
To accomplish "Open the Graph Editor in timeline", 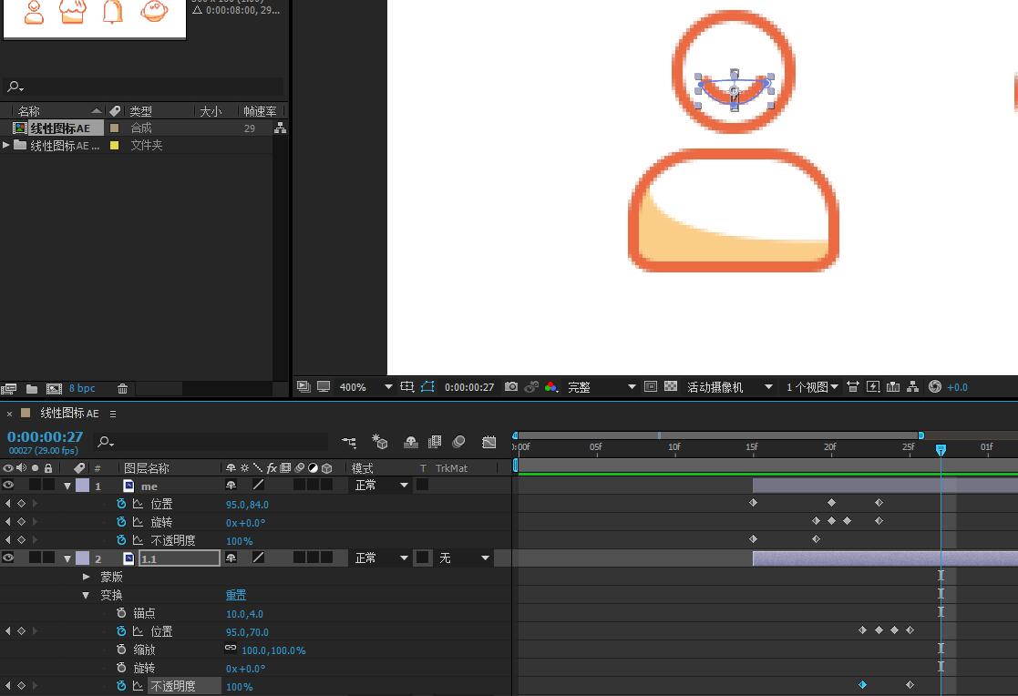I will point(489,443).
